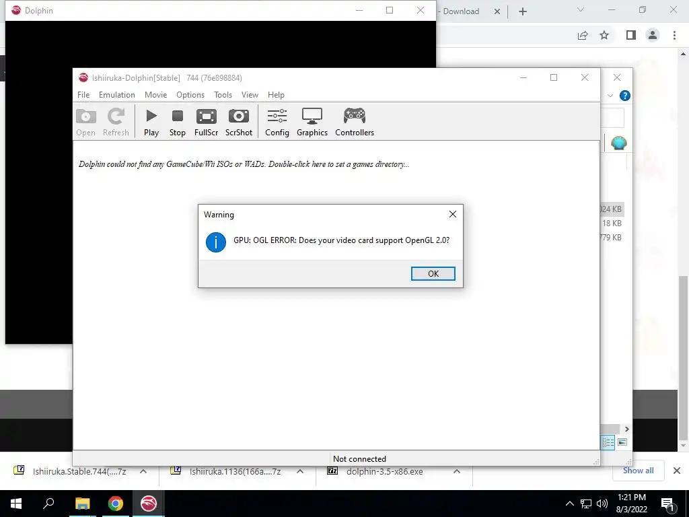Expand options for Ishiiruka.Stable.744 download

[143, 471]
